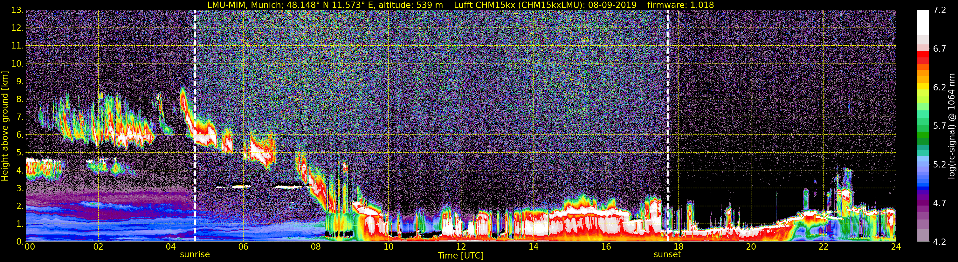Image resolution: width=958 pixels, height=262 pixels.
Task: Click the sunrise label below the time axis
Action: click(195, 255)
